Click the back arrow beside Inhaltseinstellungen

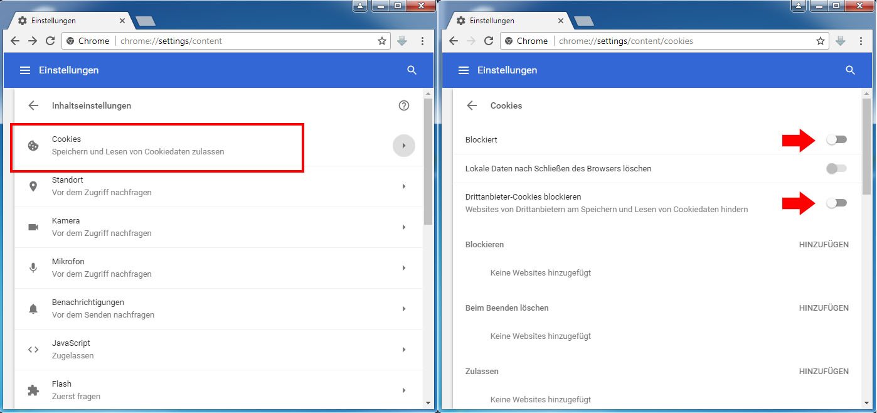(33, 105)
